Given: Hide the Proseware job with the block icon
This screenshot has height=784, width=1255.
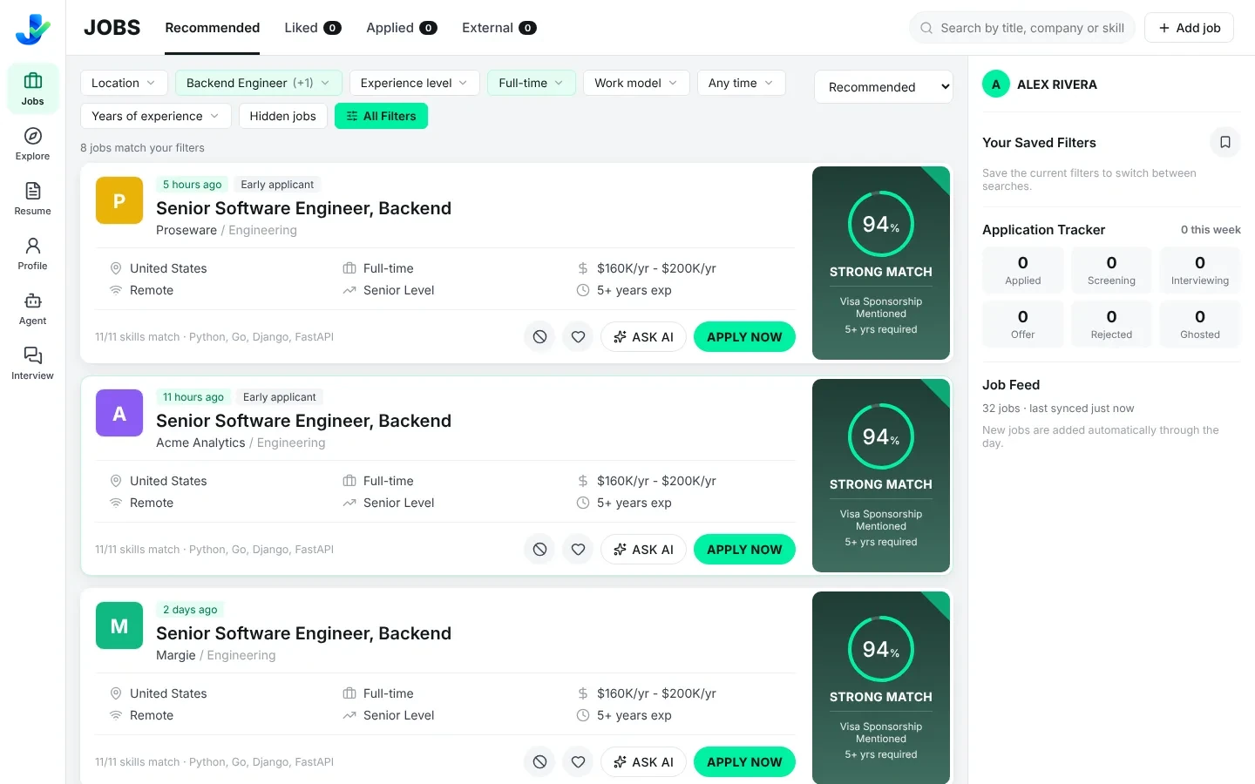Looking at the screenshot, I should point(539,337).
